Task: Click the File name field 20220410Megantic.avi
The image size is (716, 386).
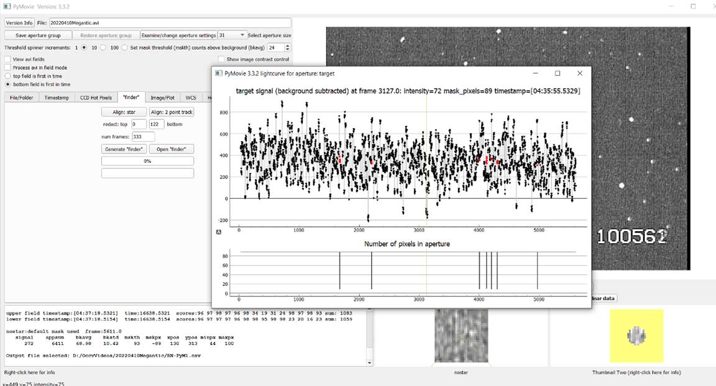Action: tap(170, 23)
